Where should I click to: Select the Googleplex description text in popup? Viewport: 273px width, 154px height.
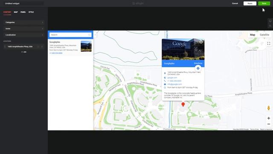(182, 95)
